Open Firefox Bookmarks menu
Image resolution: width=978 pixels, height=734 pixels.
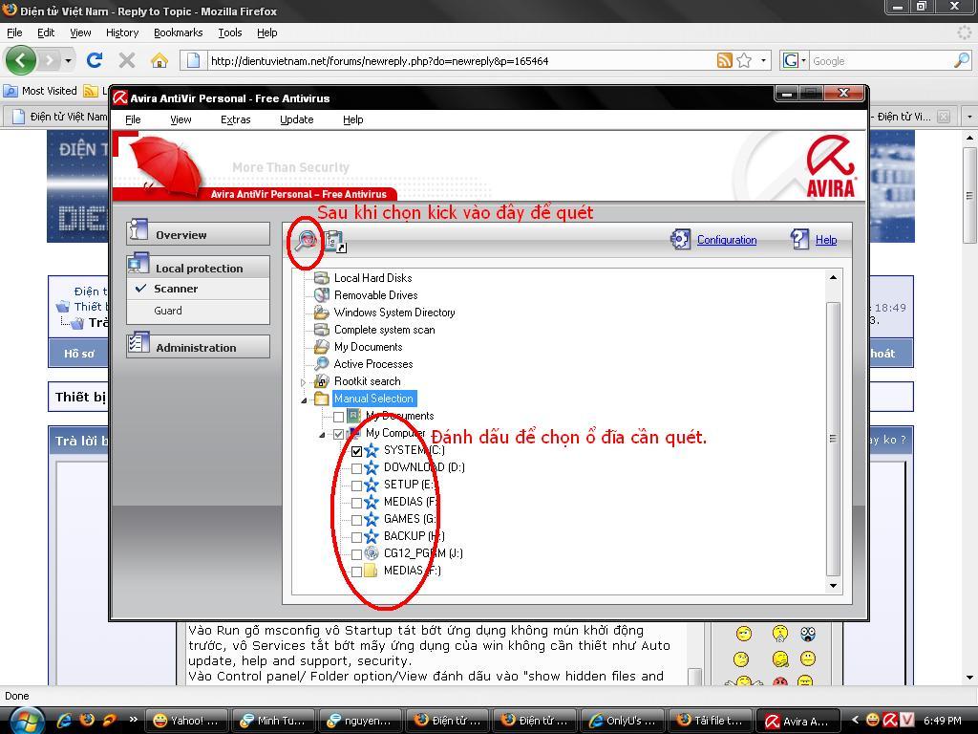point(179,32)
